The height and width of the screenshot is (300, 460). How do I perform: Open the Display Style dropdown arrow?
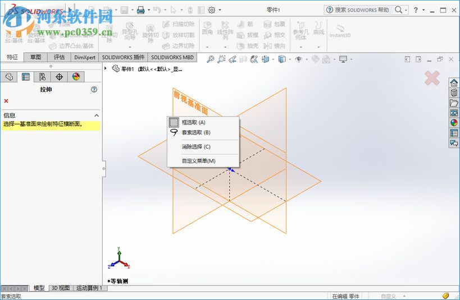point(290,59)
